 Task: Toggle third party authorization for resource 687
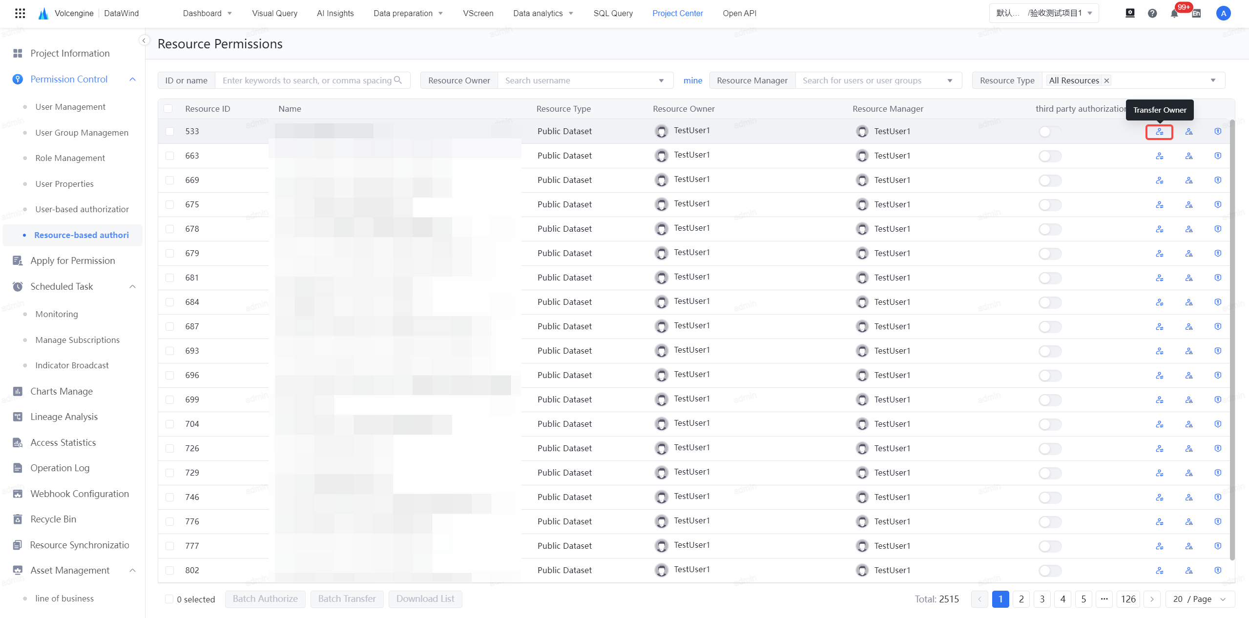[1050, 327]
